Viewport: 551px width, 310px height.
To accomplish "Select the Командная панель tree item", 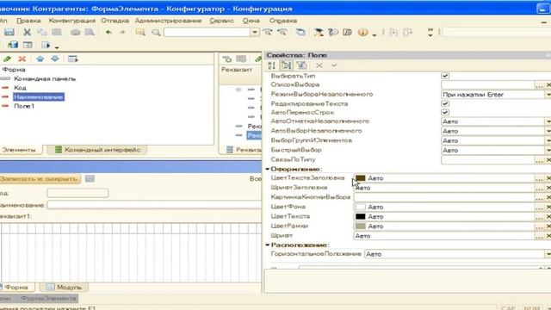I will click(x=45, y=78).
